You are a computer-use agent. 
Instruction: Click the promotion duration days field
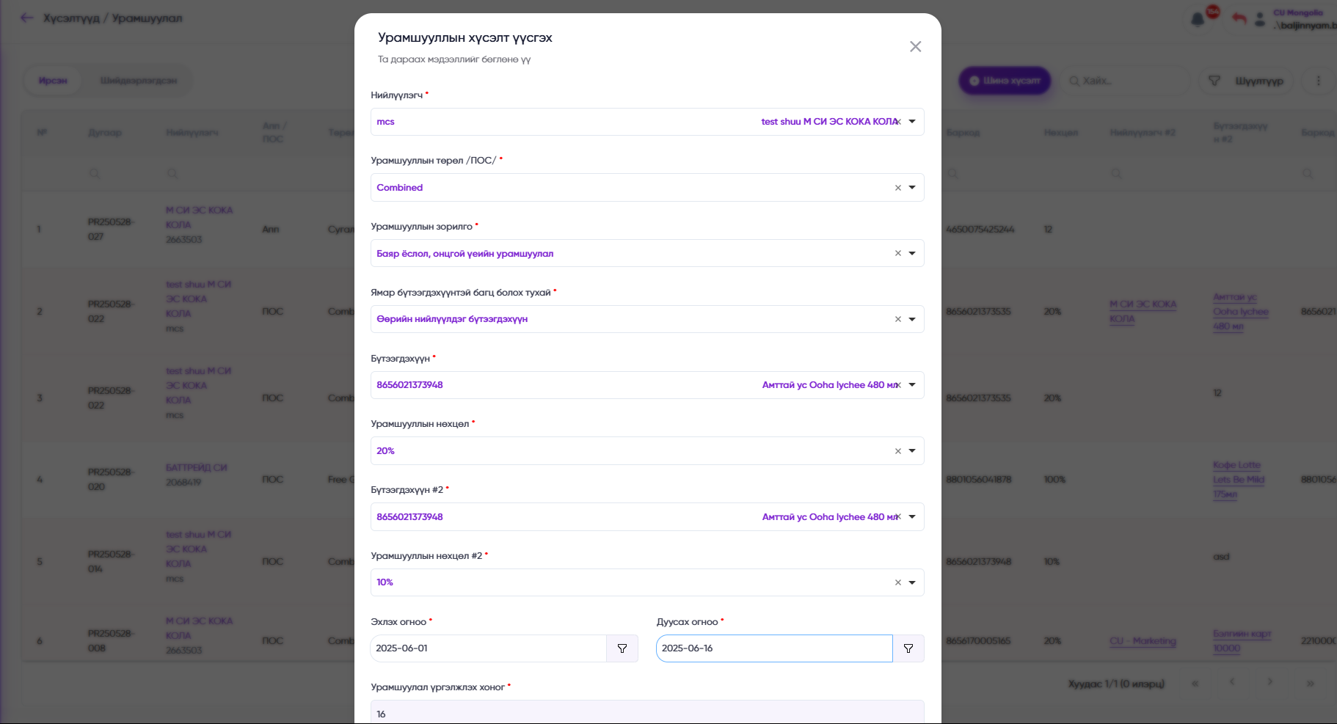(x=646, y=713)
